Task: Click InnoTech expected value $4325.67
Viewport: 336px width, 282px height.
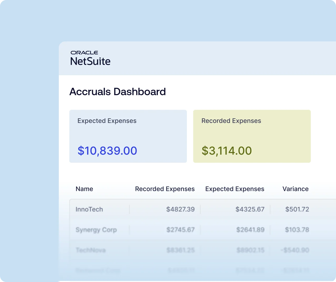Action: tap(250, 209)
